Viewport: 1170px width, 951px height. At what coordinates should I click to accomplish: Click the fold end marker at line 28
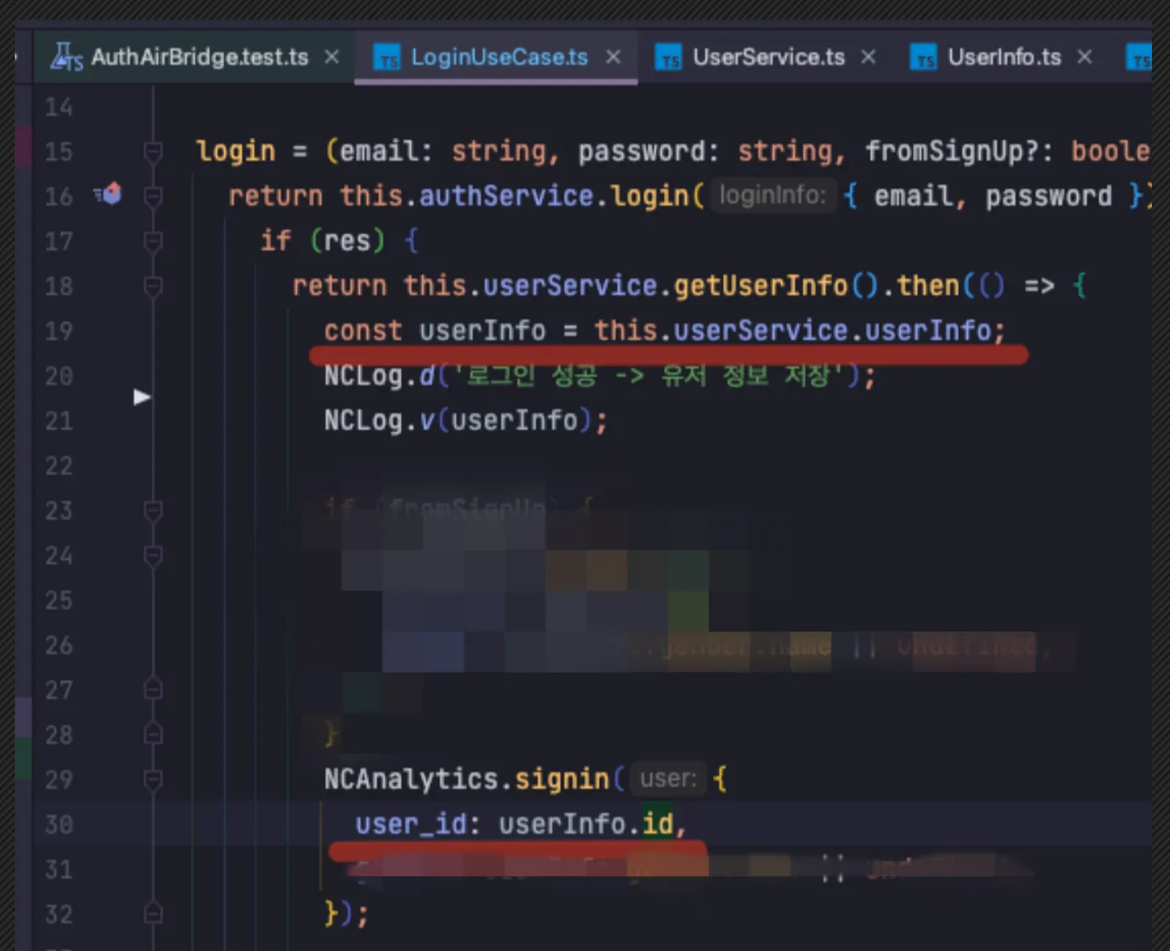pos(153,733)
